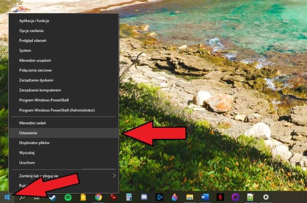Launch Google Chrome from the taskbar
Image resolution: width=307 pixels, height=203 pixels.
coord(98,197)
